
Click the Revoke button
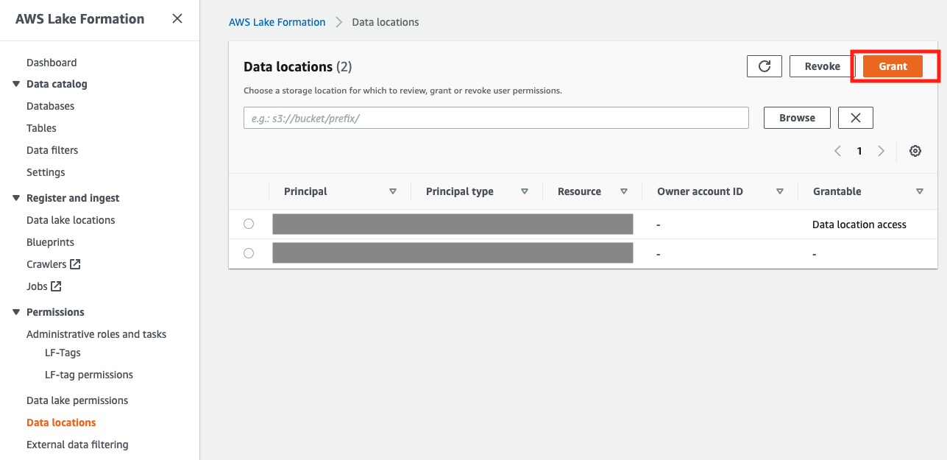coord(822,66)
